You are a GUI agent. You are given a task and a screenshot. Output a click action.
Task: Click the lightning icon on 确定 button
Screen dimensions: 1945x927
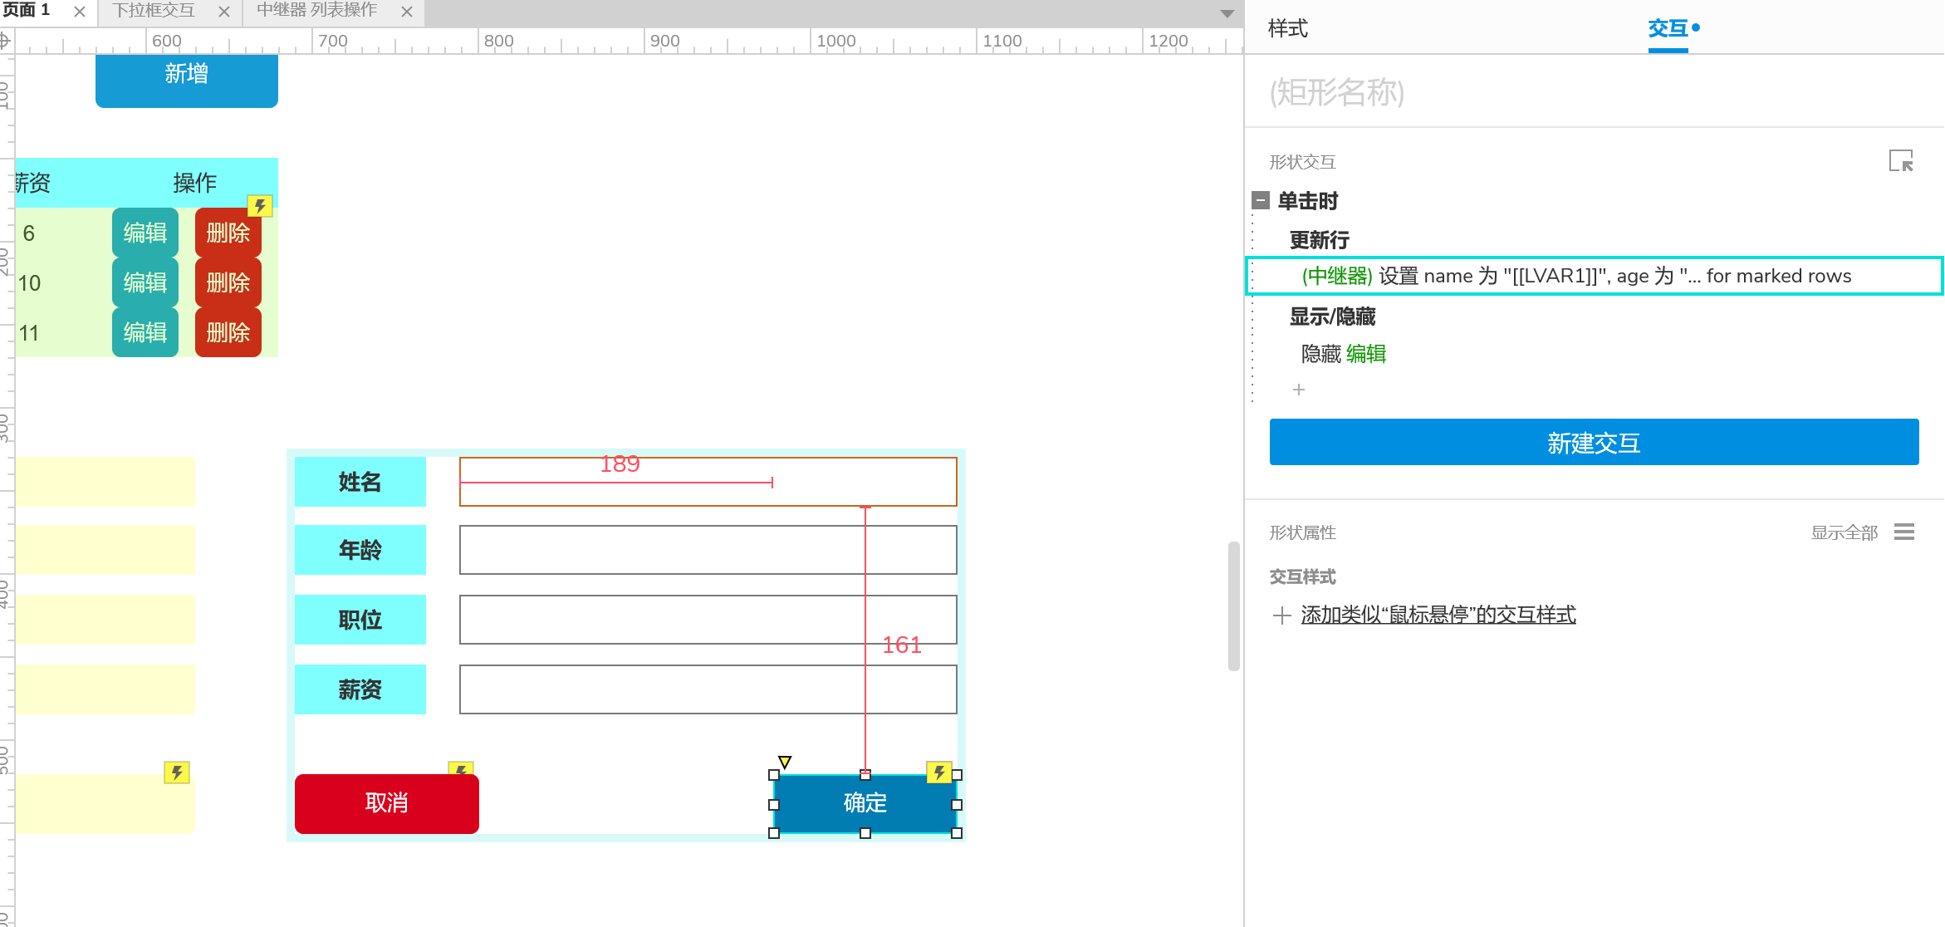(x=938, y=772)
